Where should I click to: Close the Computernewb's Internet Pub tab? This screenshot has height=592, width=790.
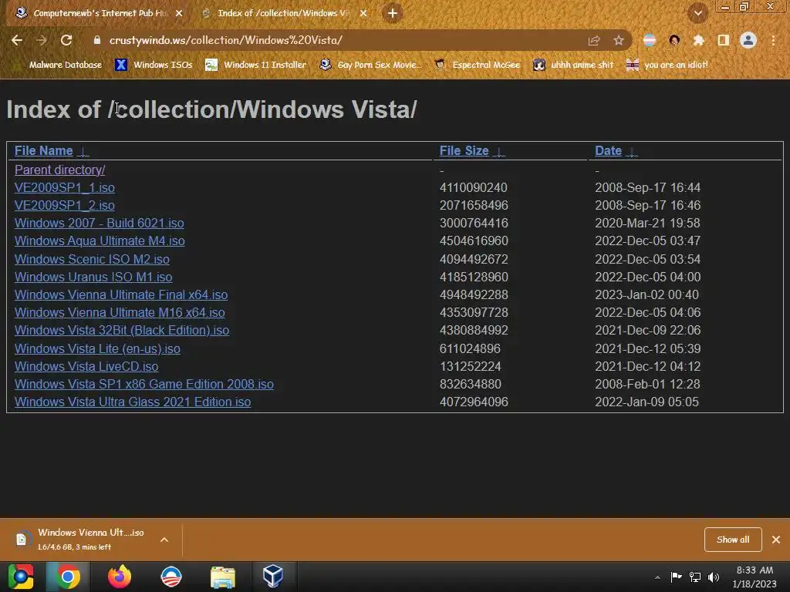coord(179,13)
